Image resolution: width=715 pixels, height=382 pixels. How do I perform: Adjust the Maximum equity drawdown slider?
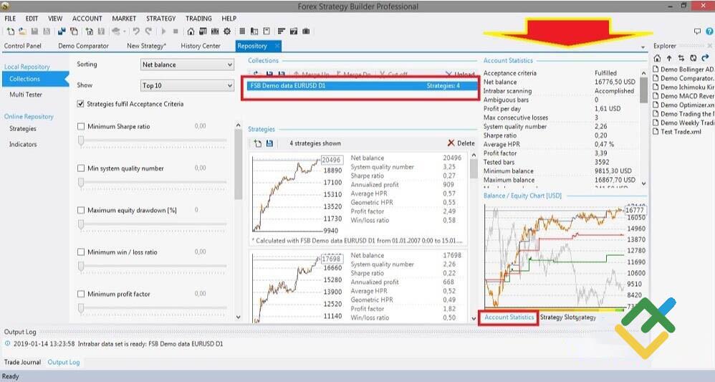pyautogui.click(x=81, y=225)
